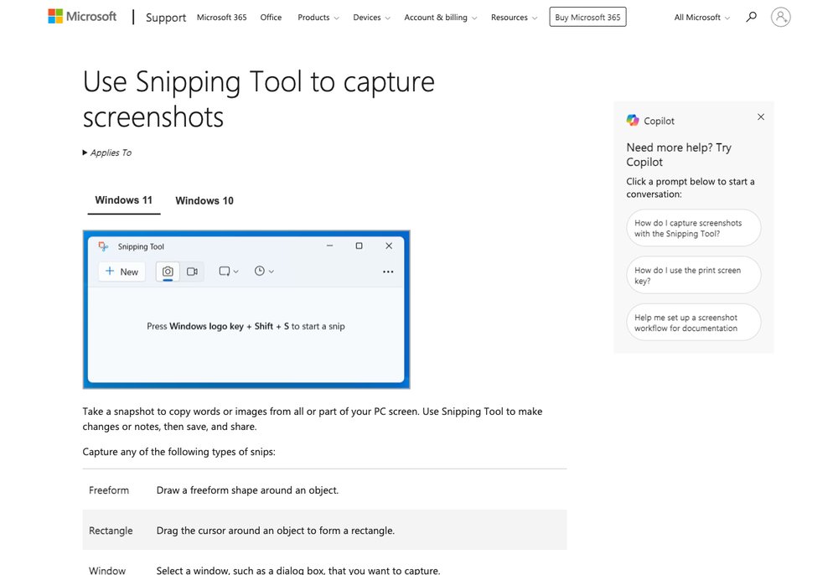Open the search magnifier icon
The height and width of the screenshot is (575, 838).
(x=751, y=17)
